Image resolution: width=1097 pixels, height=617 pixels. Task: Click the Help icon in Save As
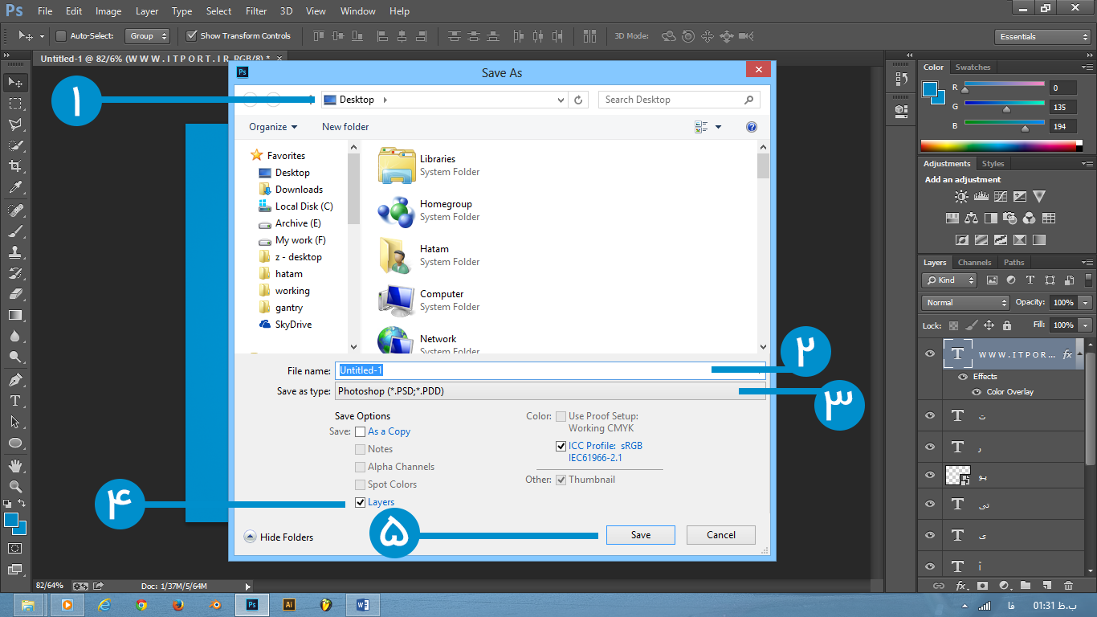point(752,127)
